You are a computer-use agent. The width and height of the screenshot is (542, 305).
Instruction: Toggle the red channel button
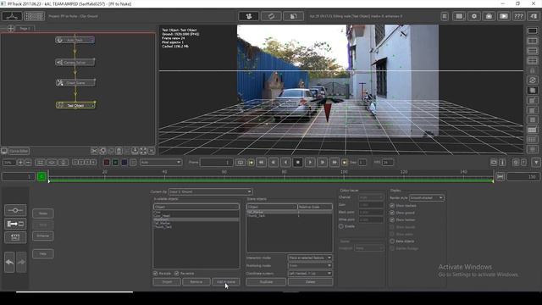[x=107, y=162]
